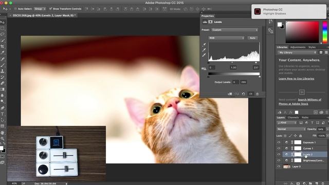Image resolution: width=329 pixels, height=185 pixels.
Task: Hide Layer 0 visibility eye
Action: [279, 166]
